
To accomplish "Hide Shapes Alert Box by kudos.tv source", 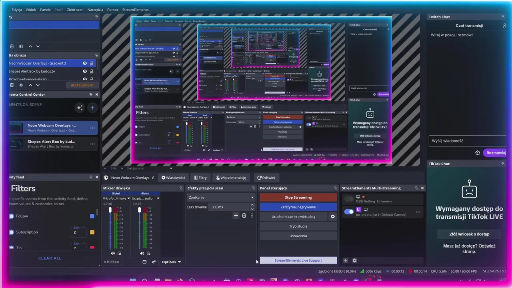I will tap(85, 71).
